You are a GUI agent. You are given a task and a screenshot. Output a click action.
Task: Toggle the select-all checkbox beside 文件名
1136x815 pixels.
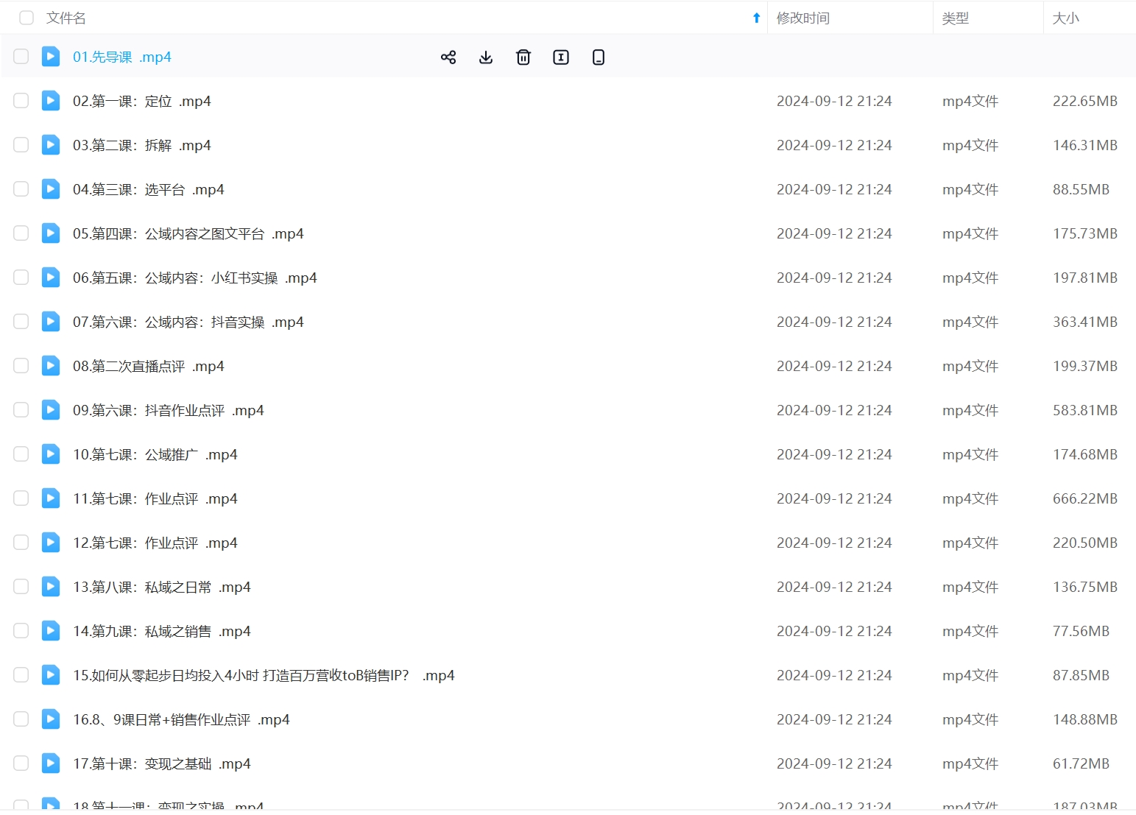pos(27,18)
